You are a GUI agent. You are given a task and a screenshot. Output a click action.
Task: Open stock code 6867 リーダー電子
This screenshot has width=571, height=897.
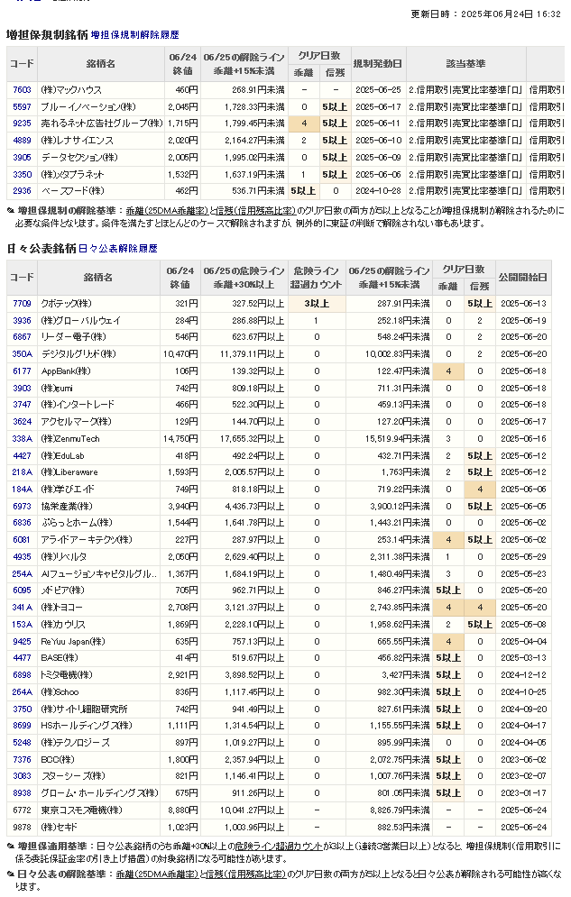click(22, 337)
